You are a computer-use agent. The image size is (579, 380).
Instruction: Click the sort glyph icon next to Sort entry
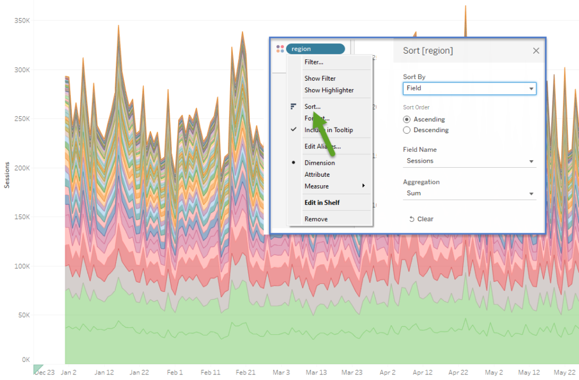click(293, 106)
